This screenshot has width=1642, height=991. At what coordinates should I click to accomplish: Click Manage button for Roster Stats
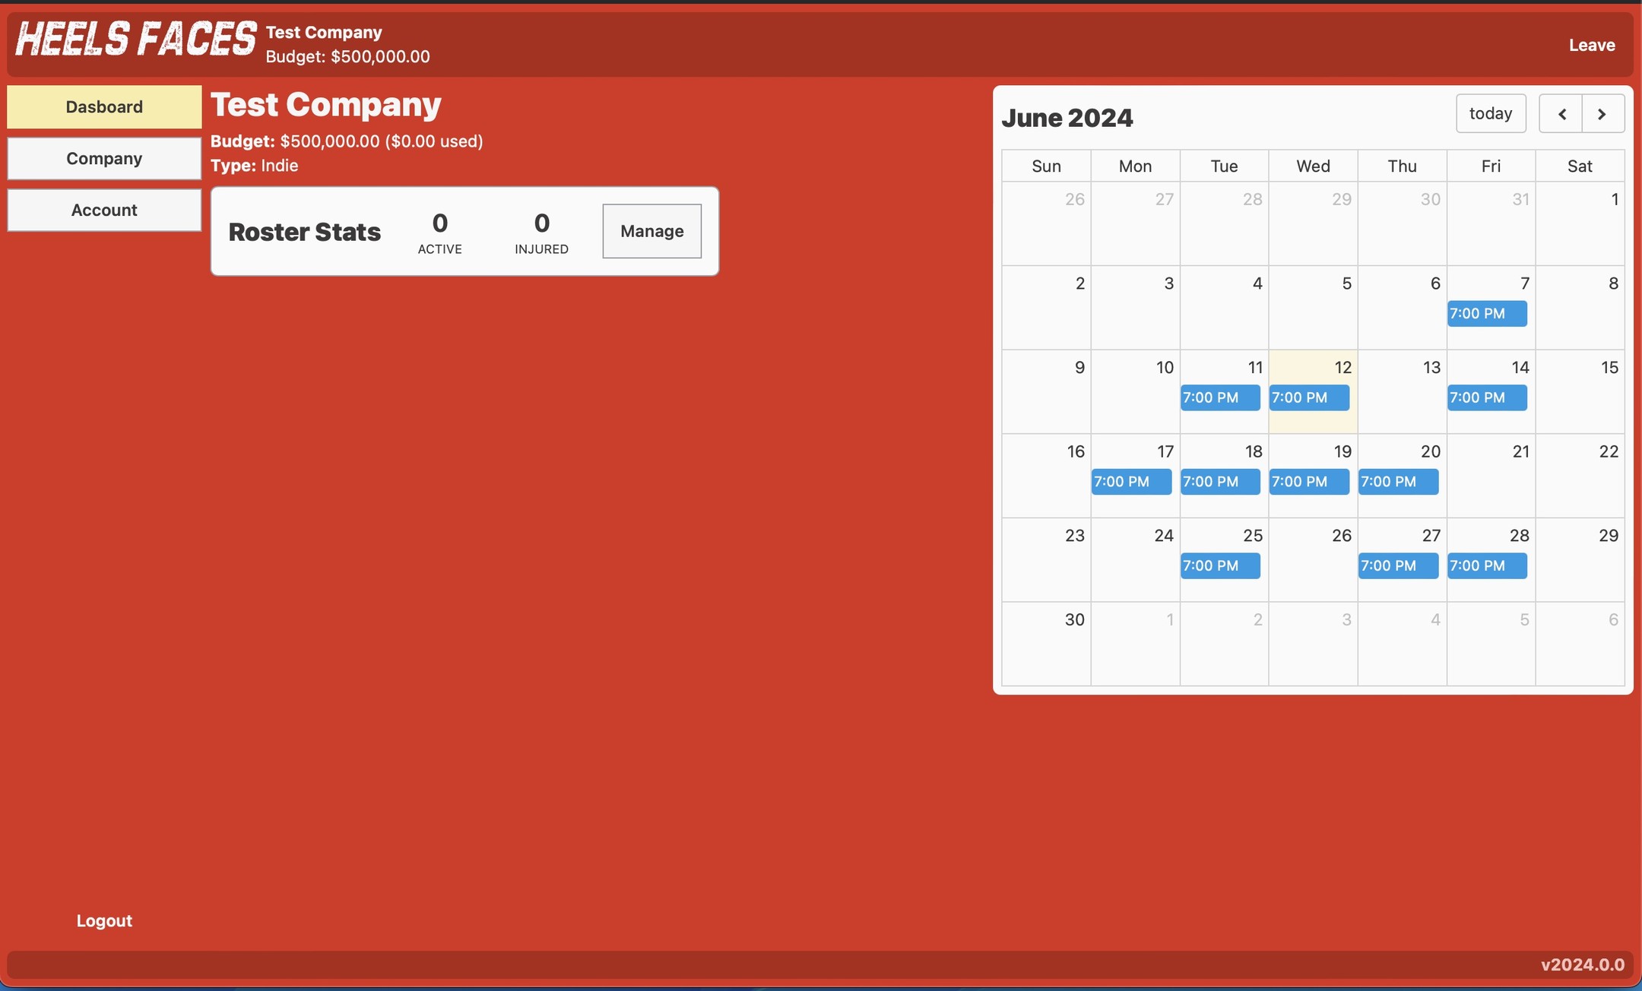tap(651, 231)
